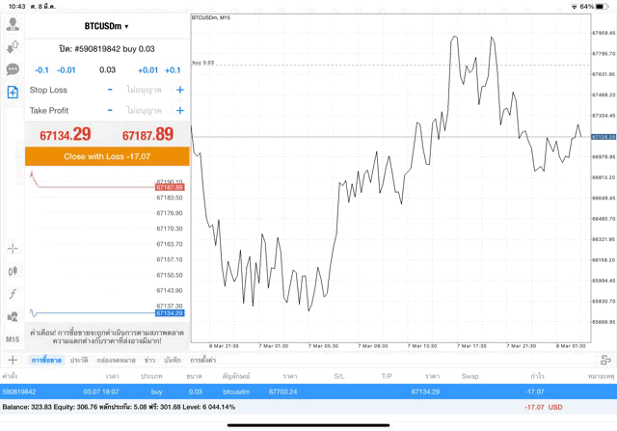Screen dimensions: 617x431
Task: Select the open position row 590819842
Action: (308, 391)
